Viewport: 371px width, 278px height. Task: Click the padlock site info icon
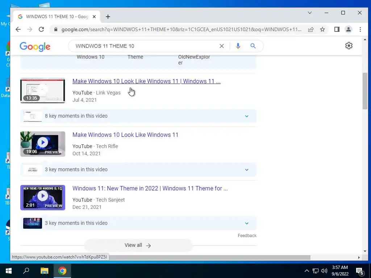(x=56, y=29)
